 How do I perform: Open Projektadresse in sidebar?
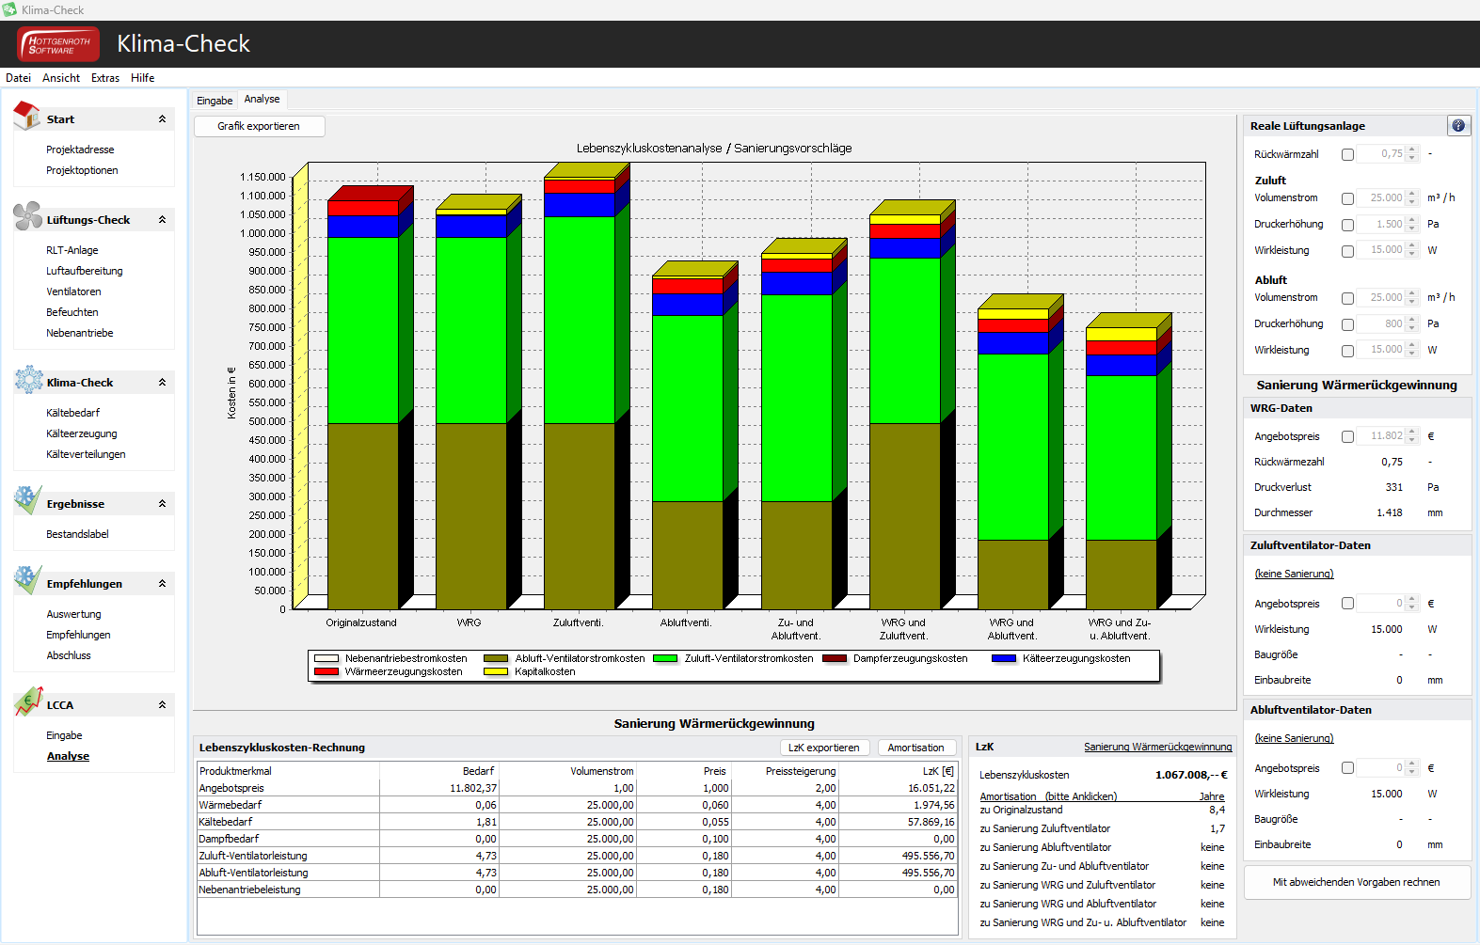(80, 150)
